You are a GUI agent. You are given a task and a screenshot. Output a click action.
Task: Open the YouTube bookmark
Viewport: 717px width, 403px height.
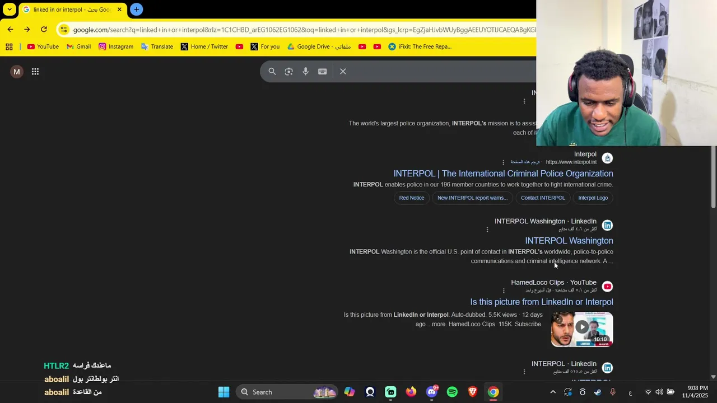click(43, 46)
